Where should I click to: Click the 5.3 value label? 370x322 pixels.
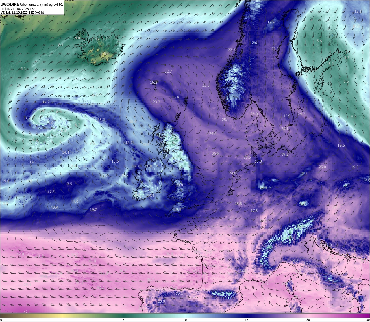click(23, 69)
